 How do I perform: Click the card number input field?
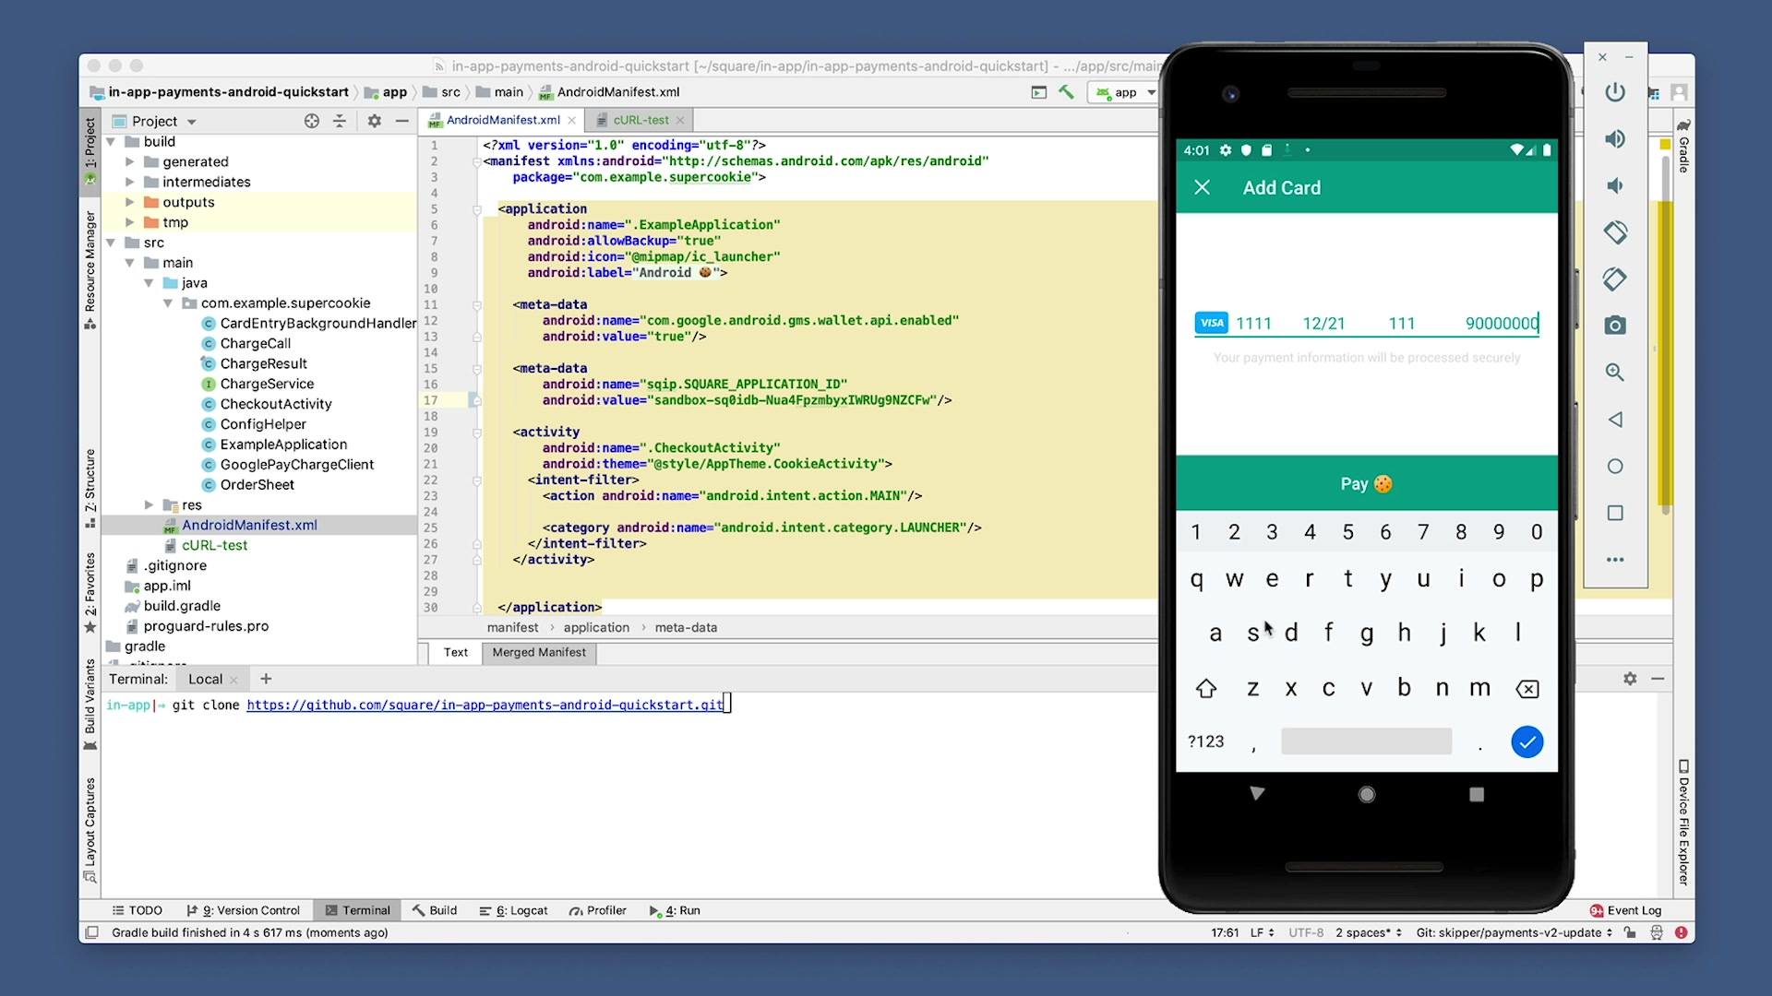1253,324
